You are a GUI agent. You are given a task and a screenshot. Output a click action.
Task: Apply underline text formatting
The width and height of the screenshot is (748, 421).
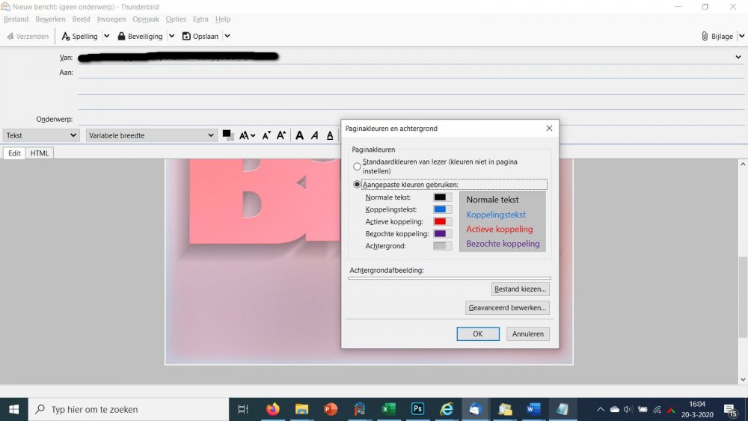point(330,135)
